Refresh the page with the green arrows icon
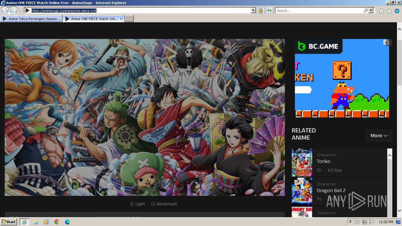This screenshot has height=226, width=402. pos(269,11)
